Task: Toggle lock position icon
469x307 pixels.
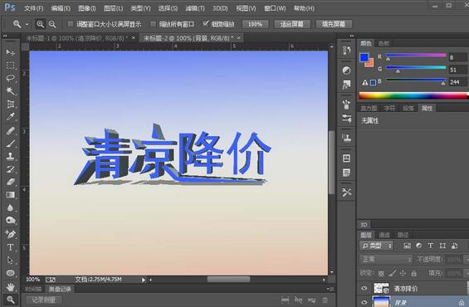Action: click(x=403, y=273)
